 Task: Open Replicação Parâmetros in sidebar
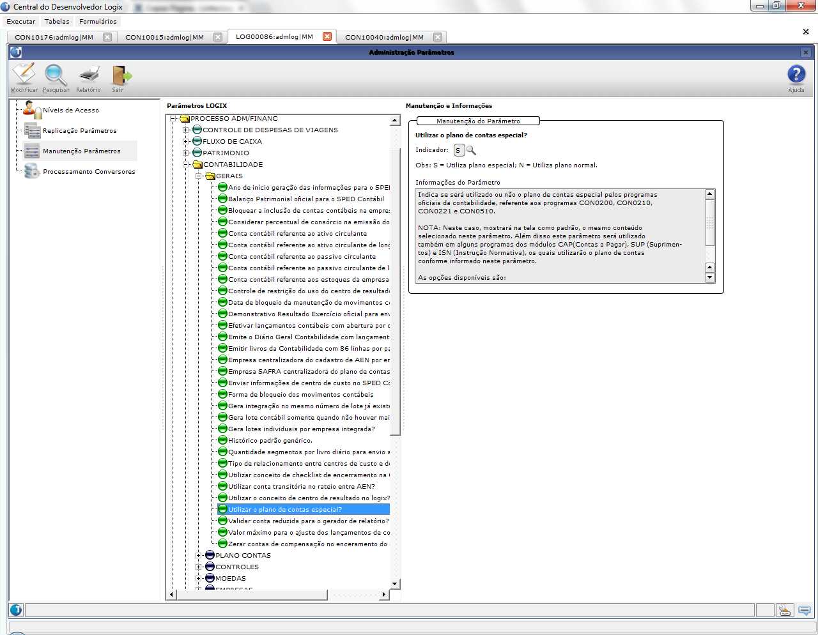(x=71, y=131)
